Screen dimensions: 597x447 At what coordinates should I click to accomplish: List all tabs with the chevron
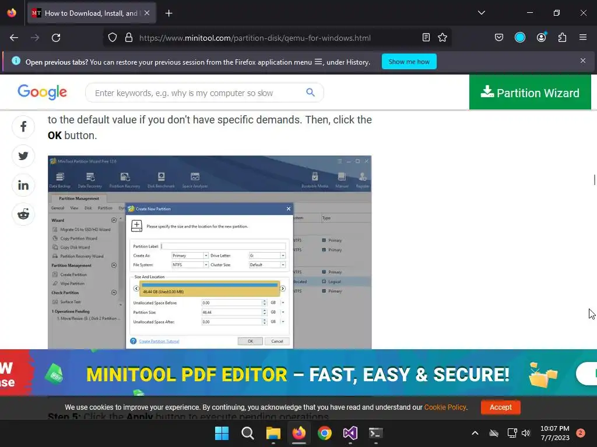point(481,13)
